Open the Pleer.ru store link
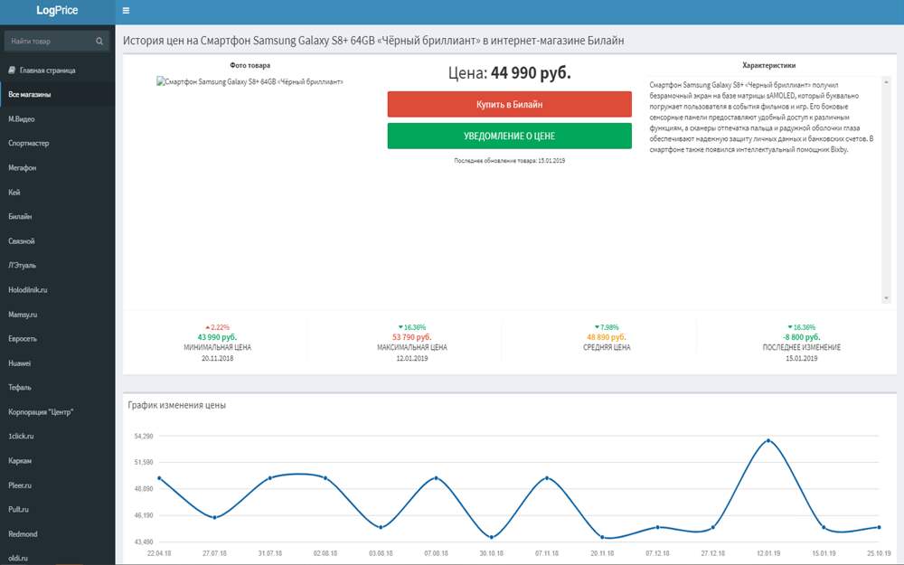The image size is (904, 565). point(20,485)
